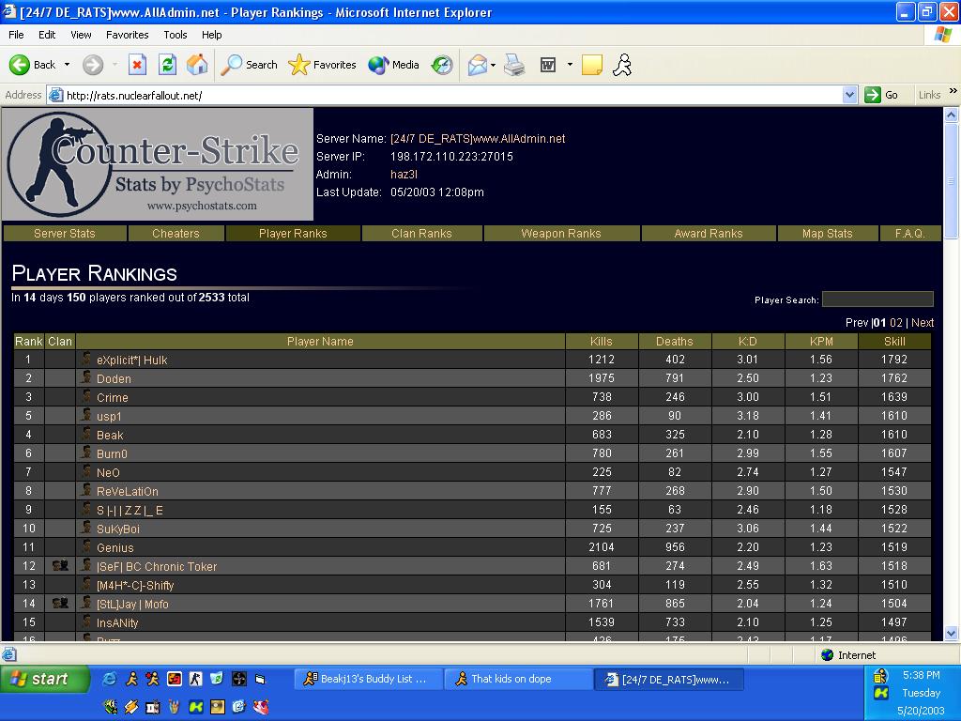This screenshot has height=721, width=961.
Task: Click the page scrollbar down arrow
Action: 951,634
